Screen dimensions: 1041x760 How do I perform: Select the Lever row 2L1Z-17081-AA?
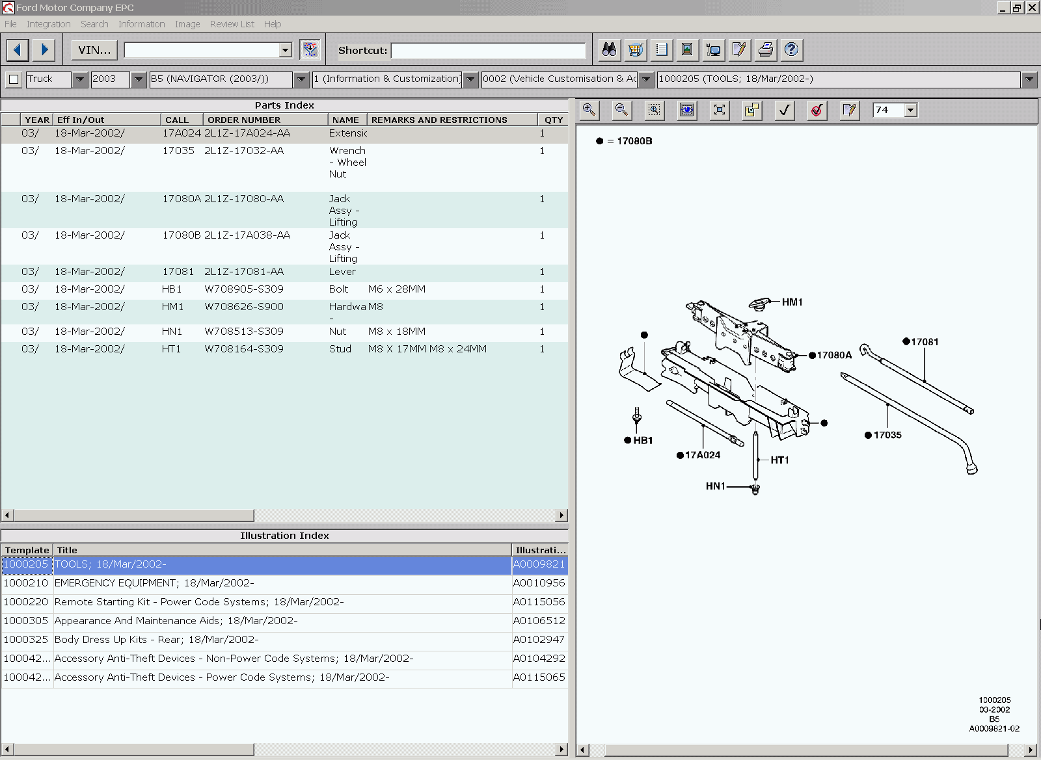point(284,272)
